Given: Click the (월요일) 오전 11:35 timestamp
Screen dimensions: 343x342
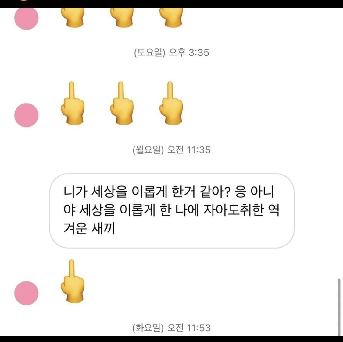Looking at the screenshot, I should point(171,150).
